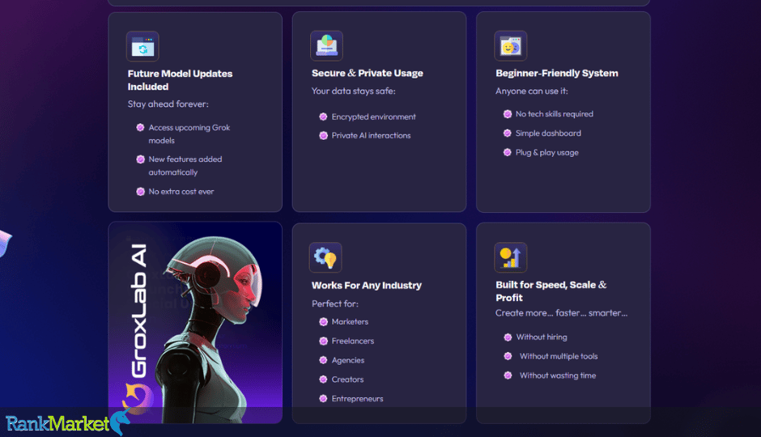Click the Works For Any Industry gear icon
Image resolution: width=761 pixels, height=437 pixels.
[x=325, y=257]
